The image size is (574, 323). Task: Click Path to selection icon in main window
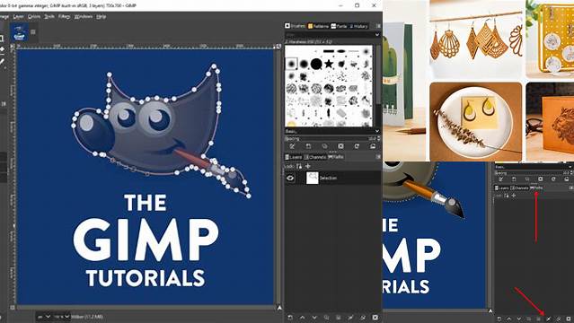[339, 318]
